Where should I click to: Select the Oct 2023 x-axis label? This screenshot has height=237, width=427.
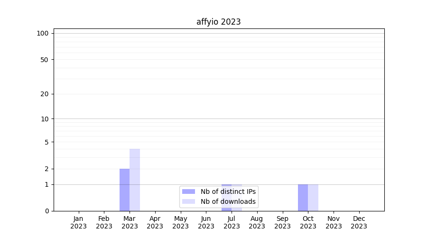click(x=308, y=222)
